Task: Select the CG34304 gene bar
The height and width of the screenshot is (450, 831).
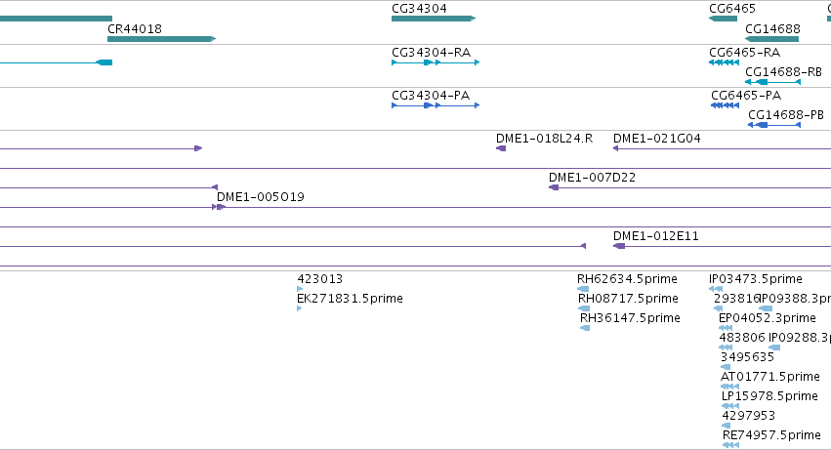Action: coord(434,19)
